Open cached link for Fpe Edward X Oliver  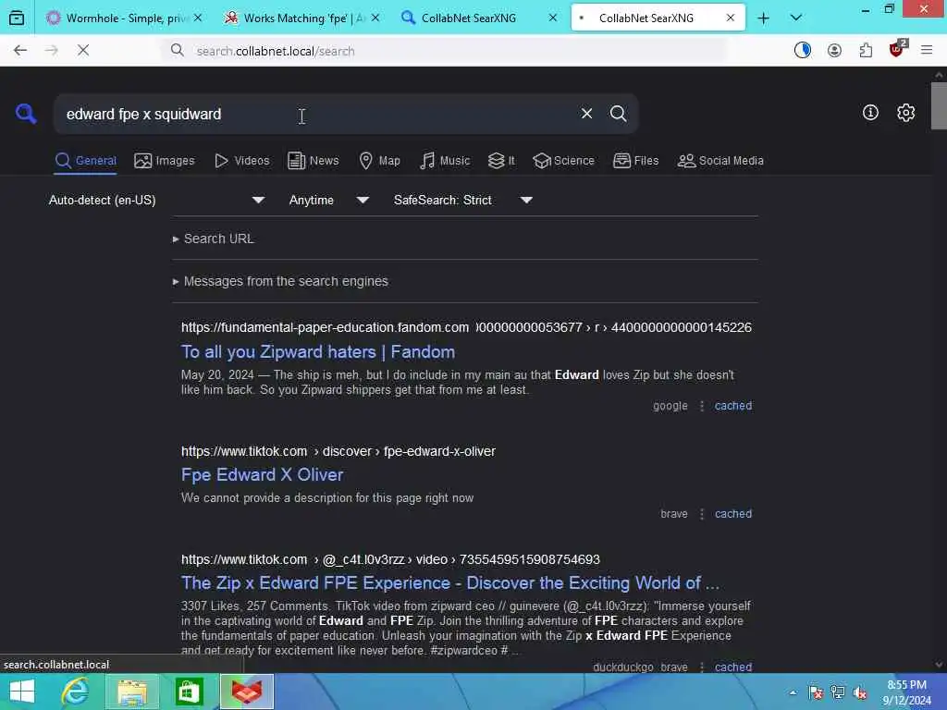tap(733, 514)
